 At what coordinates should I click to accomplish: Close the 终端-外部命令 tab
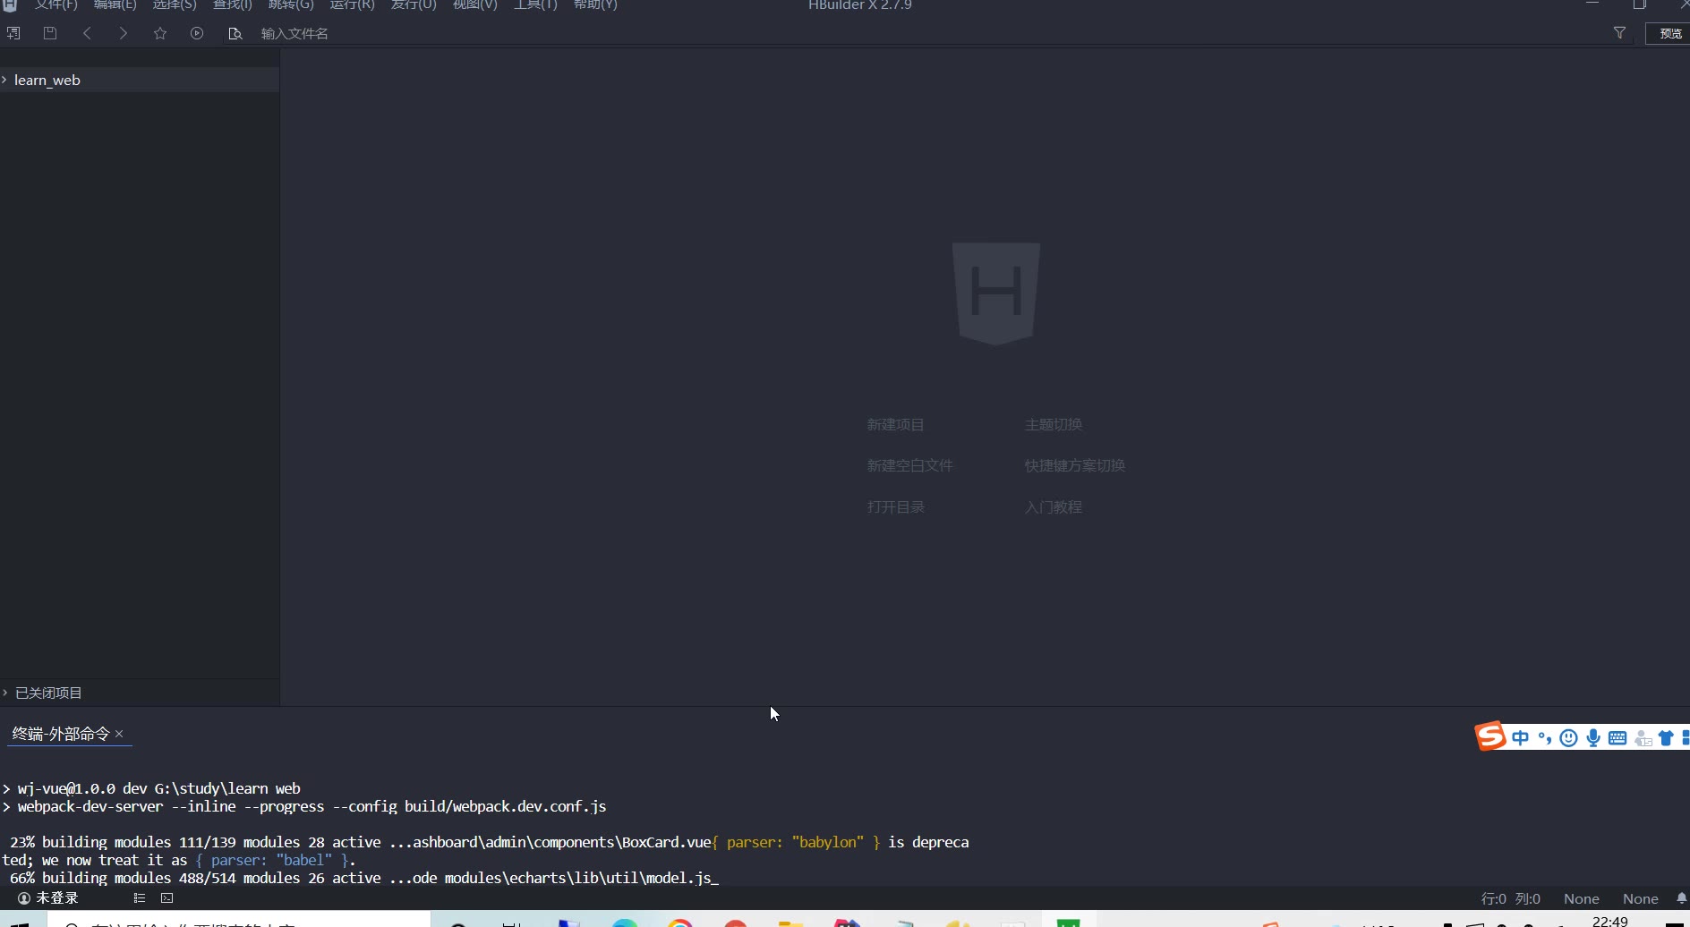pos(119,734)
